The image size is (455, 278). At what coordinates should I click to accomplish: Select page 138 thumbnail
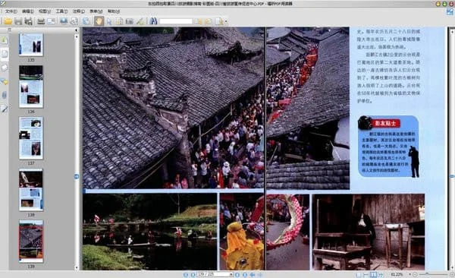[x=31, y=190]
